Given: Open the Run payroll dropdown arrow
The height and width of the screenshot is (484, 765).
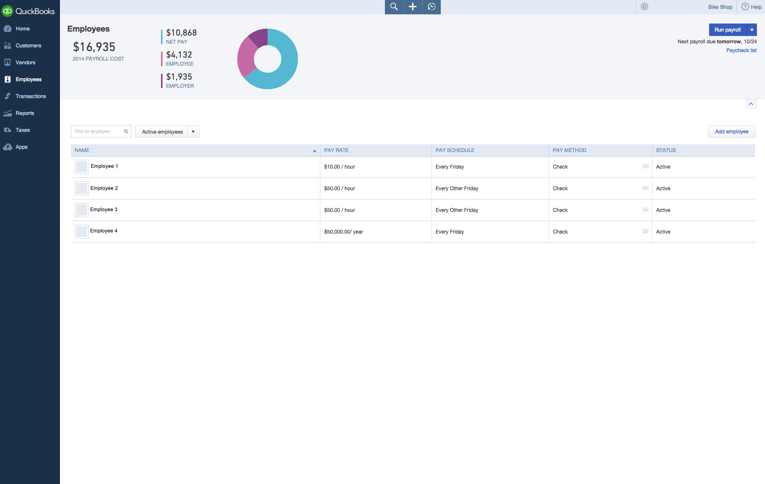Looking at the screenshot, I should pos(752,30).
